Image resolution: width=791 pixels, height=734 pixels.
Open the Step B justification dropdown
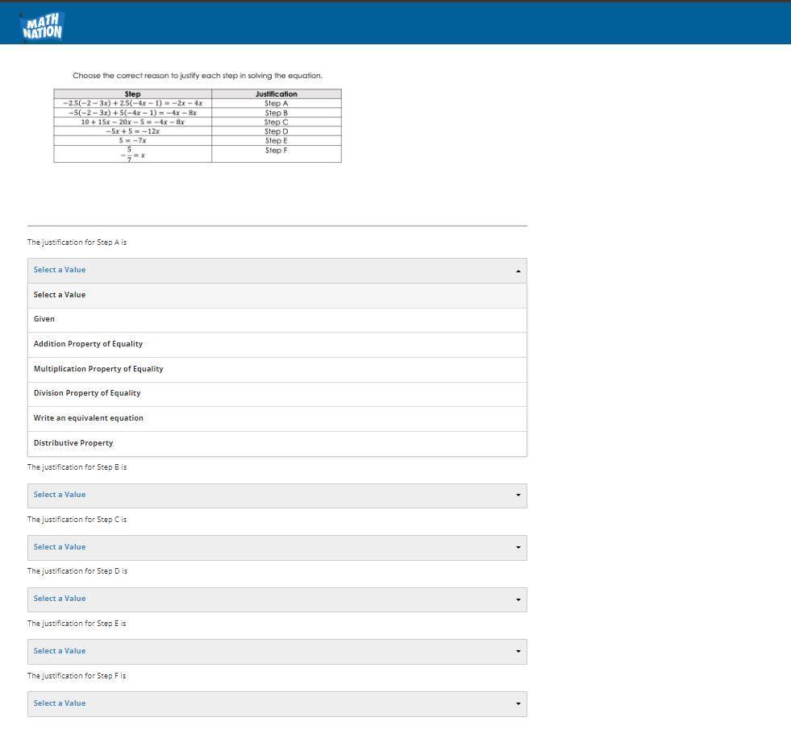(x=277, y=496)
